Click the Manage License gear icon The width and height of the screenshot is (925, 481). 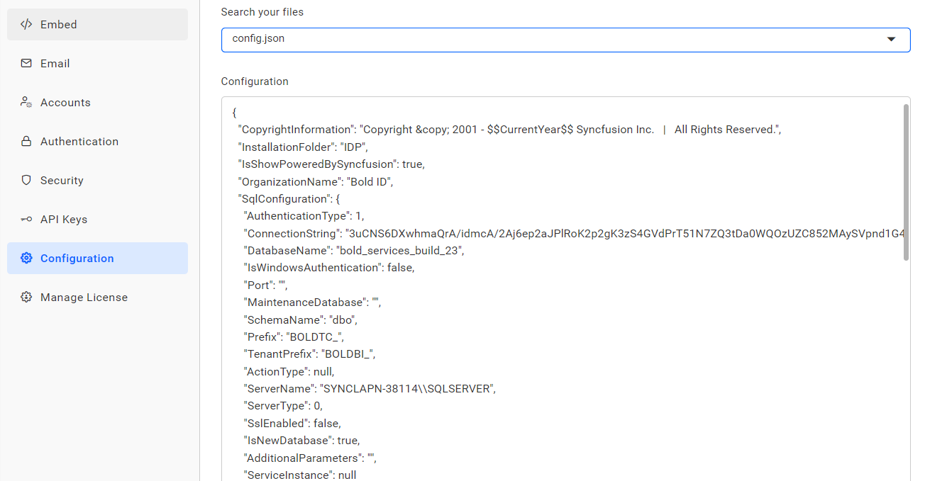26,297
